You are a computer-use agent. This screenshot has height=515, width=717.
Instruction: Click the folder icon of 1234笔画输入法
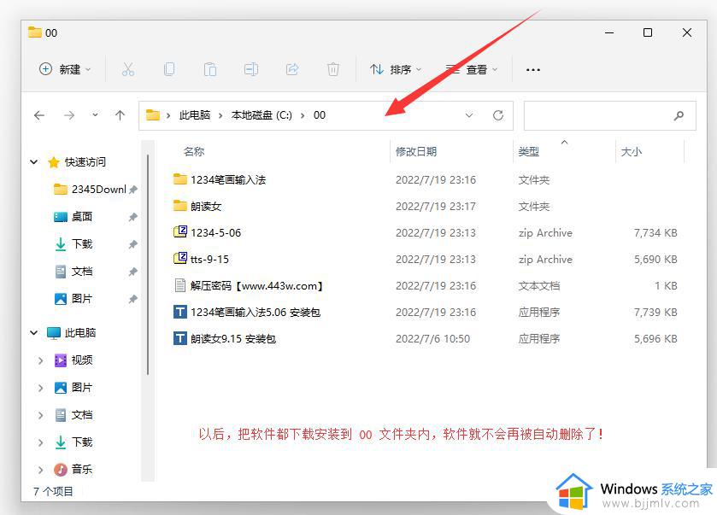(180, 179)
